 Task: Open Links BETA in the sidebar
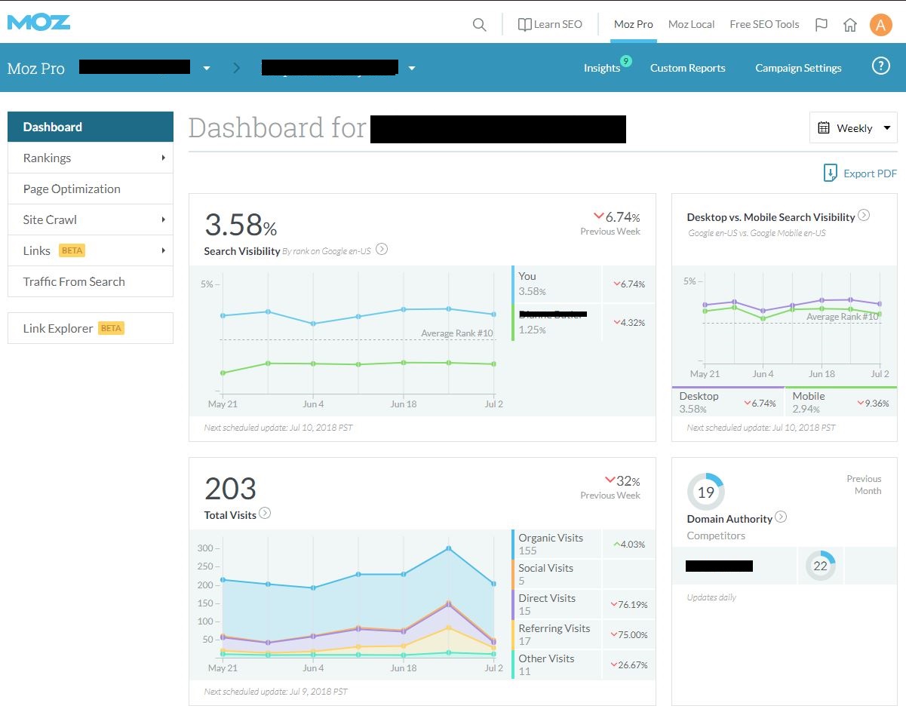point(91,250)
